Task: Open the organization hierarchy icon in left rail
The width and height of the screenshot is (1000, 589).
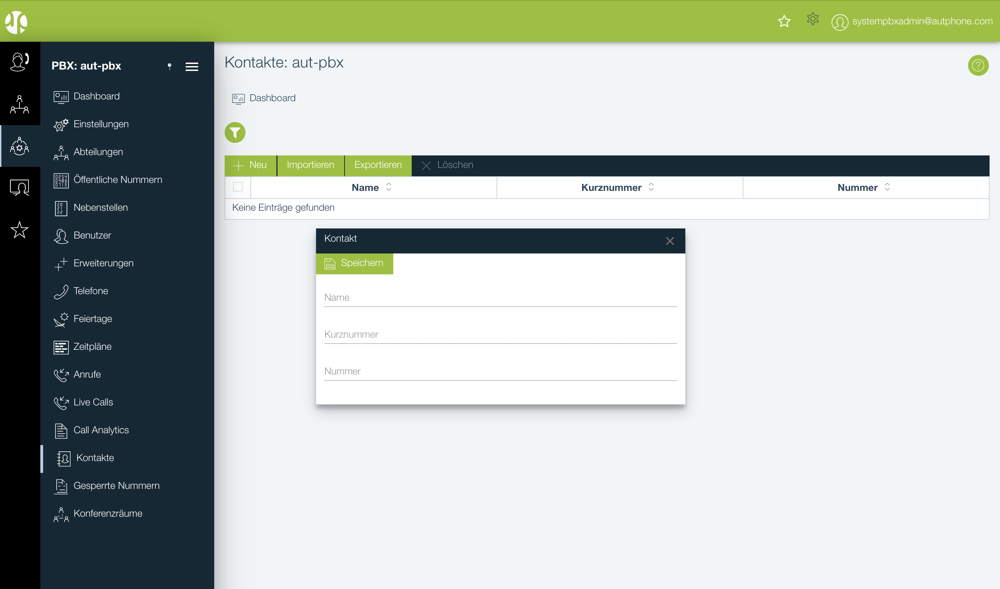Action: coord(19,104)
